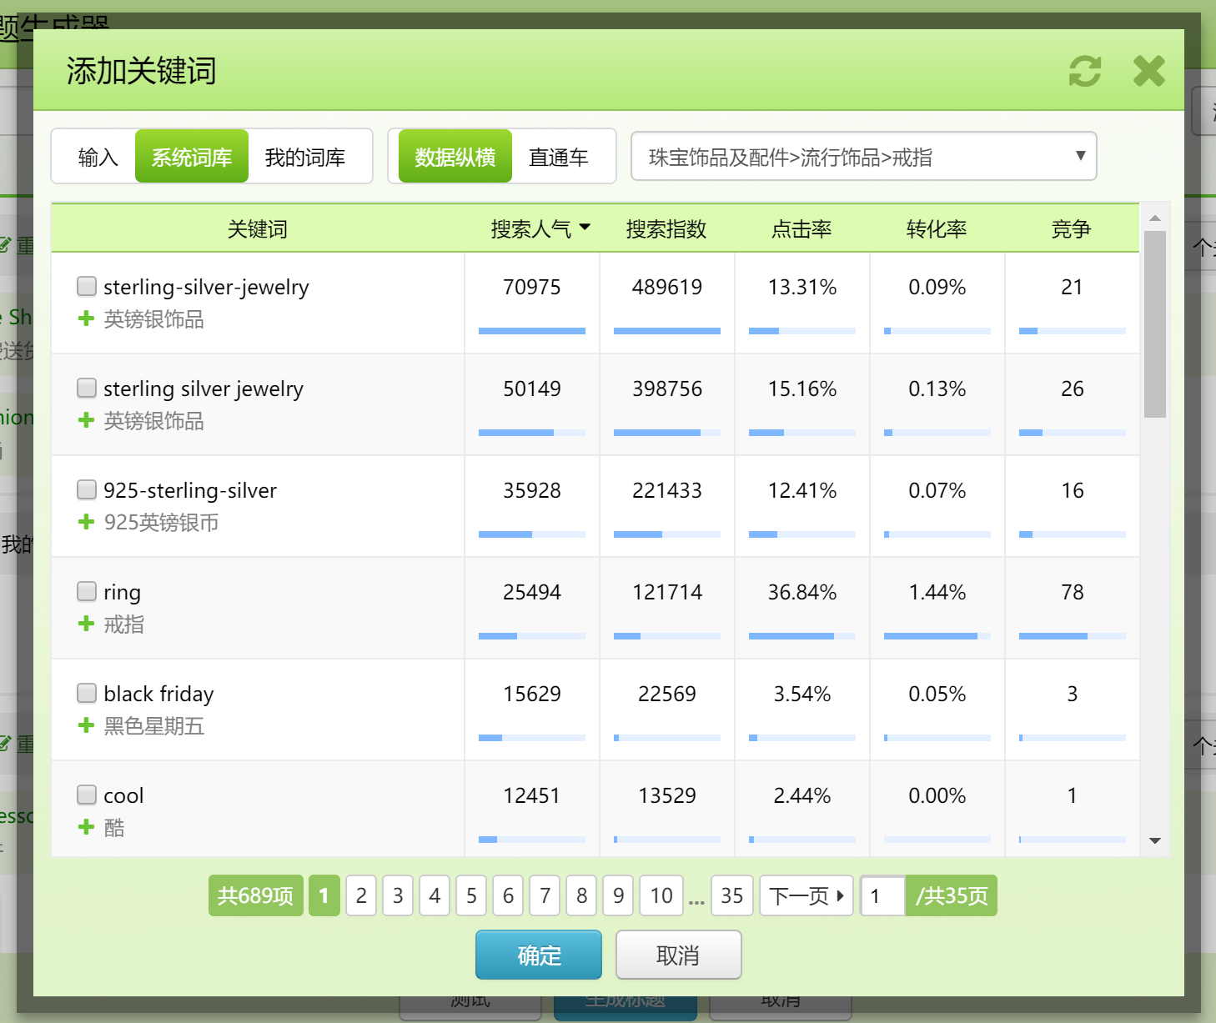Click the 共689项 total count label
Image resolution: width=1216 pixels, height=1023 pixels.
(x=255, y=895)
